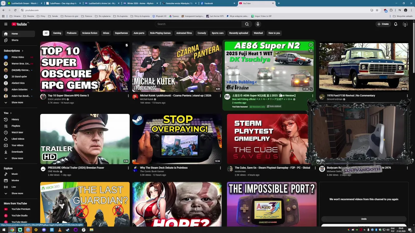415x233 pixels.
Task: Open options for Top 10 Super Obscure RPG Gems 5
Action: point(128,96)
